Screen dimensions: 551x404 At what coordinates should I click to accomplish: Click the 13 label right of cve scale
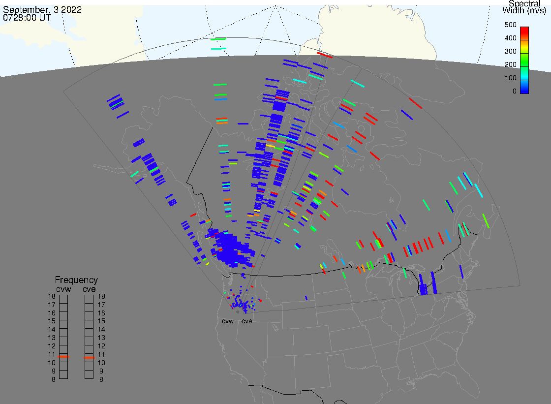coord(101,338)
